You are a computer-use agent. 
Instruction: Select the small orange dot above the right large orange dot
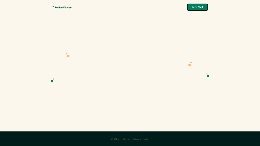pyautogui.click(x=191, y=63)
